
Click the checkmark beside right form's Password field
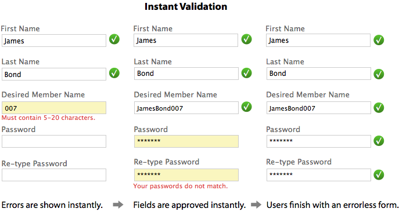(379, 141)
